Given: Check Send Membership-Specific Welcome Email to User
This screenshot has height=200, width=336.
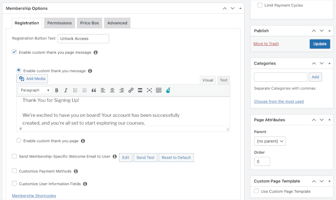Looking at the screenshot, I should [14, 157].
